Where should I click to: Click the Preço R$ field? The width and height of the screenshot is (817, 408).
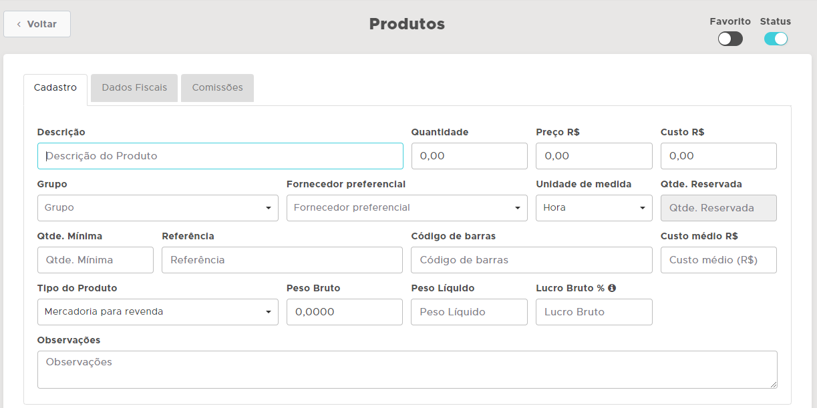pos(594,156)
